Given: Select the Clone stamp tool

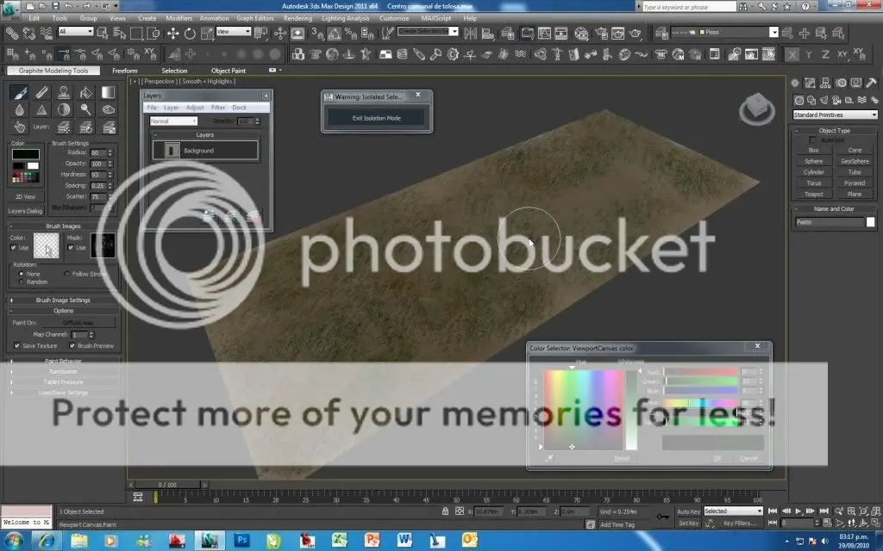Looking at the screenshot, I should point(64,93).
